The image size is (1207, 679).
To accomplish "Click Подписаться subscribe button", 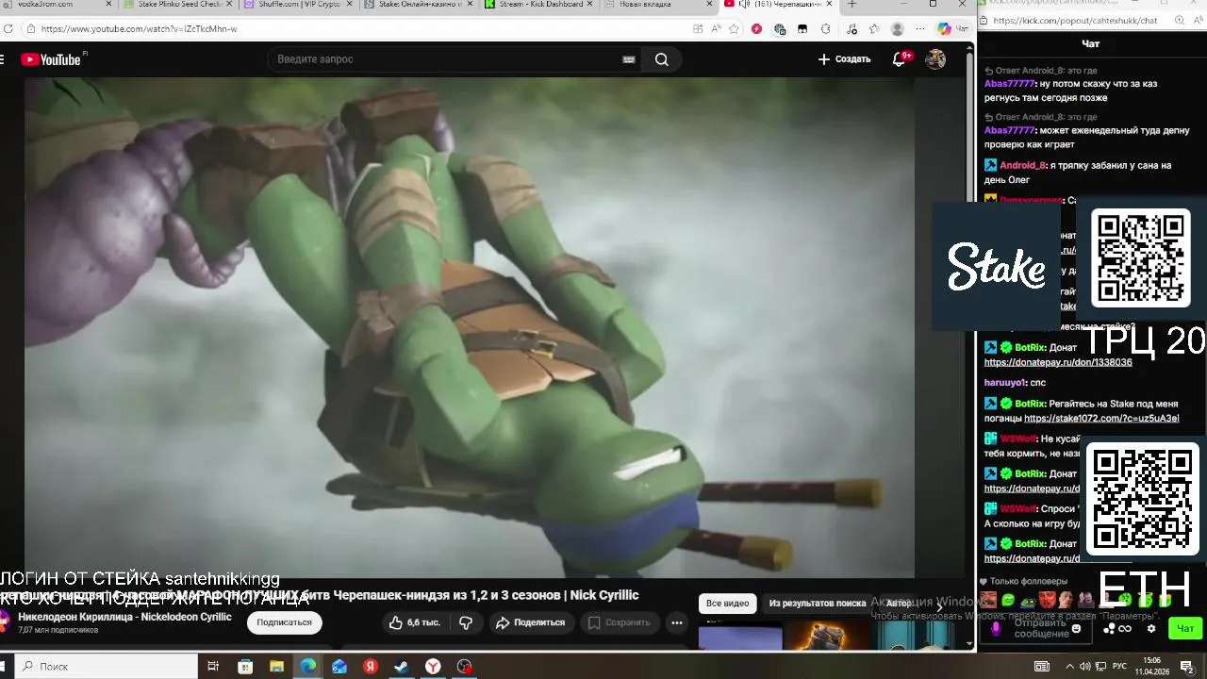I will point(285,622).
